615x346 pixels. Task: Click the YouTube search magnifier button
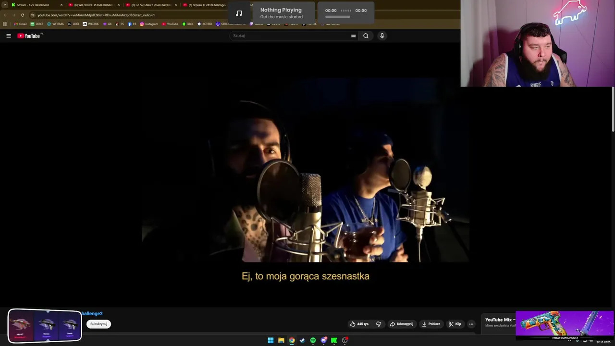click(366, 36)
